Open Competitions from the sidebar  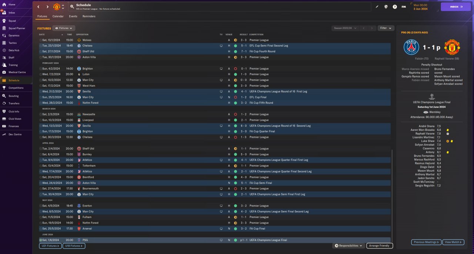point(16,88)
